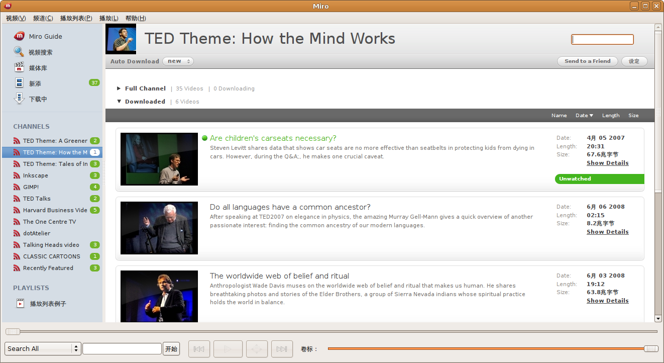This screenshot has width=664, height=363.
Task: Open the 播放(L) menu
Action: click(109, 18)
